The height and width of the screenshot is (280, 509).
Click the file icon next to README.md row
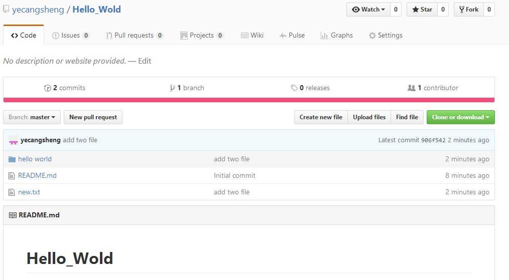12,176
